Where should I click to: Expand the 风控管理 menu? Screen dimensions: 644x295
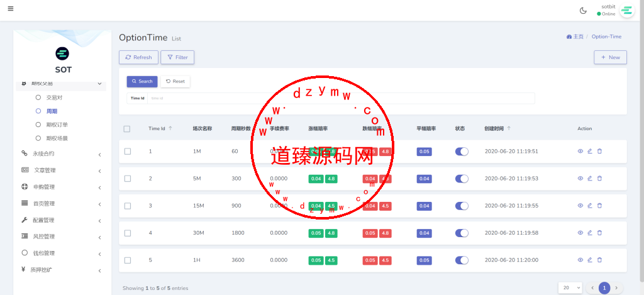pyautogui.click(x=61, y=237)
